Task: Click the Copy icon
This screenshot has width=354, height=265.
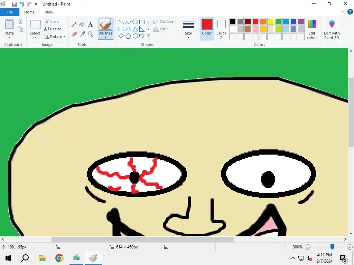Action: [x=20, y=29]
